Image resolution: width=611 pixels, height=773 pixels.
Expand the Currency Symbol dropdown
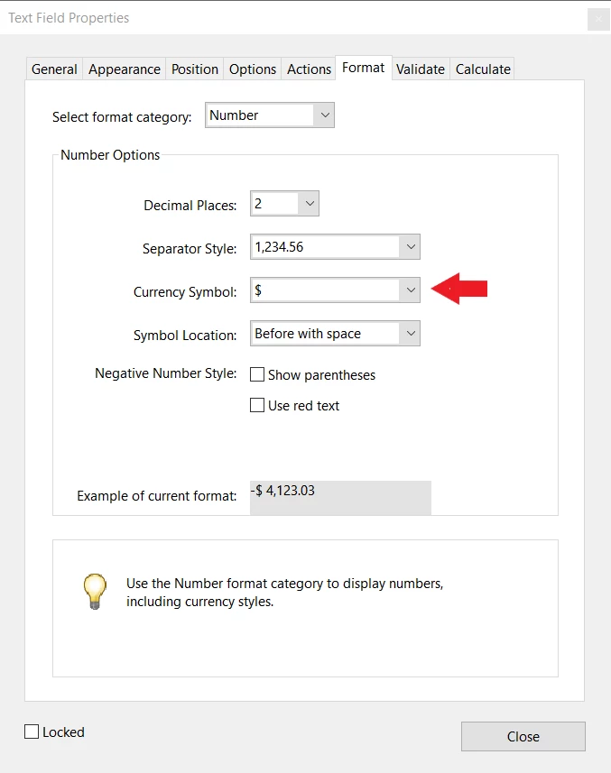pos(335,290)
